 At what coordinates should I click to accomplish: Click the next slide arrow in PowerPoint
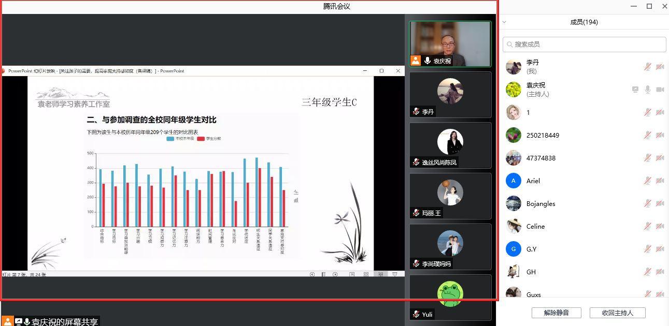point(335,274)
